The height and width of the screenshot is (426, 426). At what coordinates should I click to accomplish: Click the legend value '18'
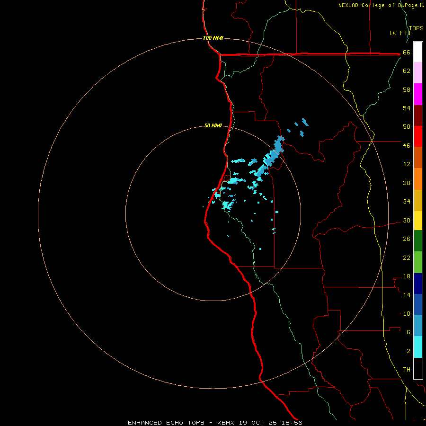[407, 276]
